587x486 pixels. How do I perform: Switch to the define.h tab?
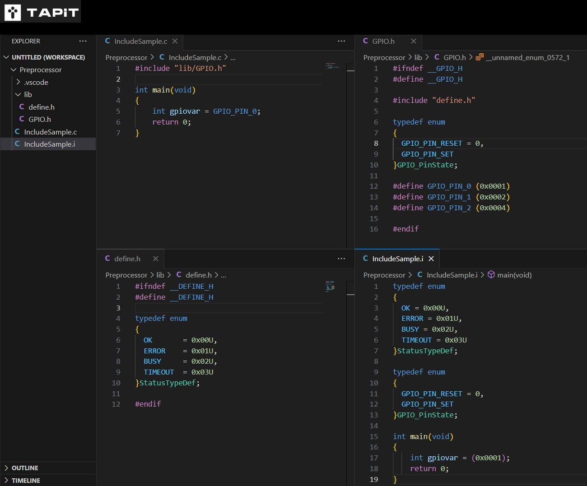127,258
